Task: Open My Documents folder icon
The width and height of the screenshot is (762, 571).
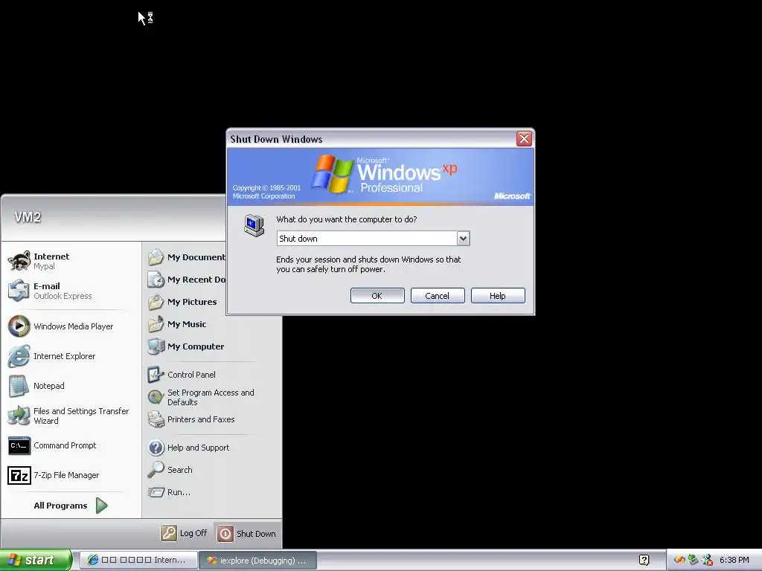Action: [156, 257]
